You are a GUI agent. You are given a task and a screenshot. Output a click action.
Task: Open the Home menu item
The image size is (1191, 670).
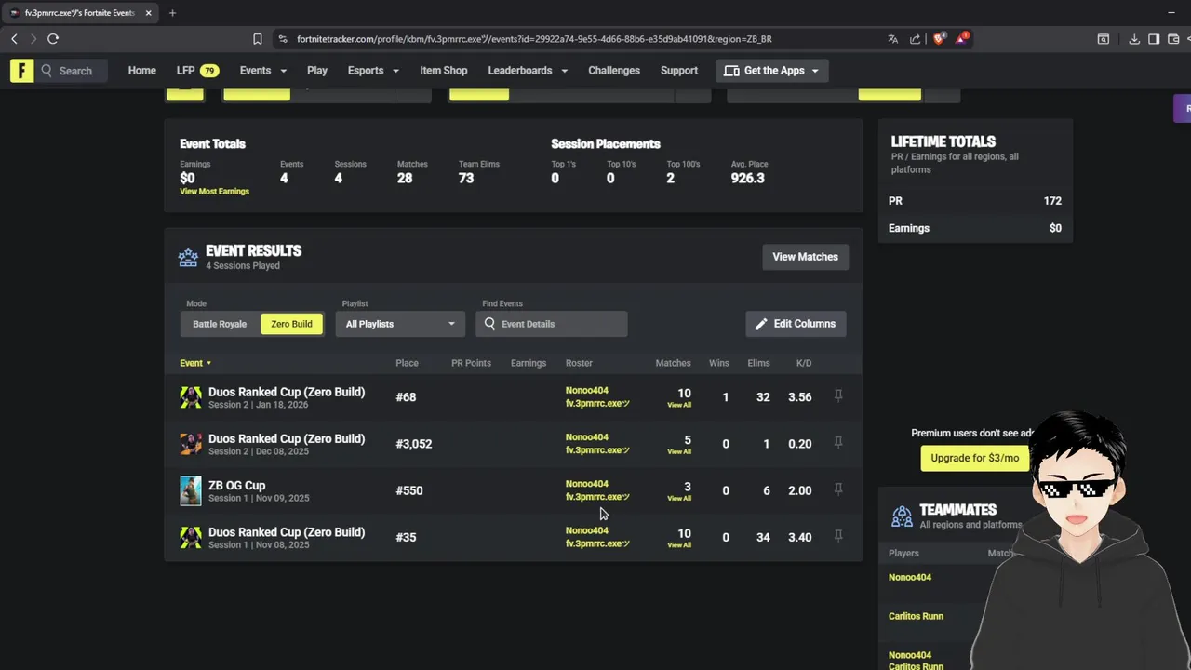[x=142, y=71]
